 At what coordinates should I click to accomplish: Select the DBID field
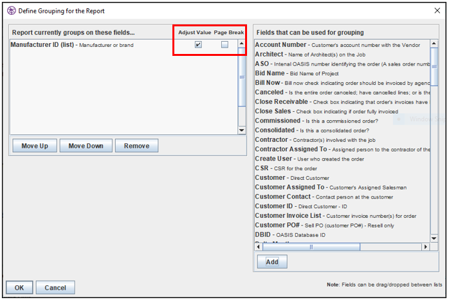pyautogui.click(x=342, y=234)
